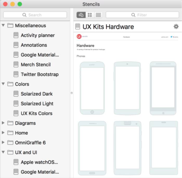Select the bottom-left phone with oval home button
The image size is (182, 178).
(92, 148)
